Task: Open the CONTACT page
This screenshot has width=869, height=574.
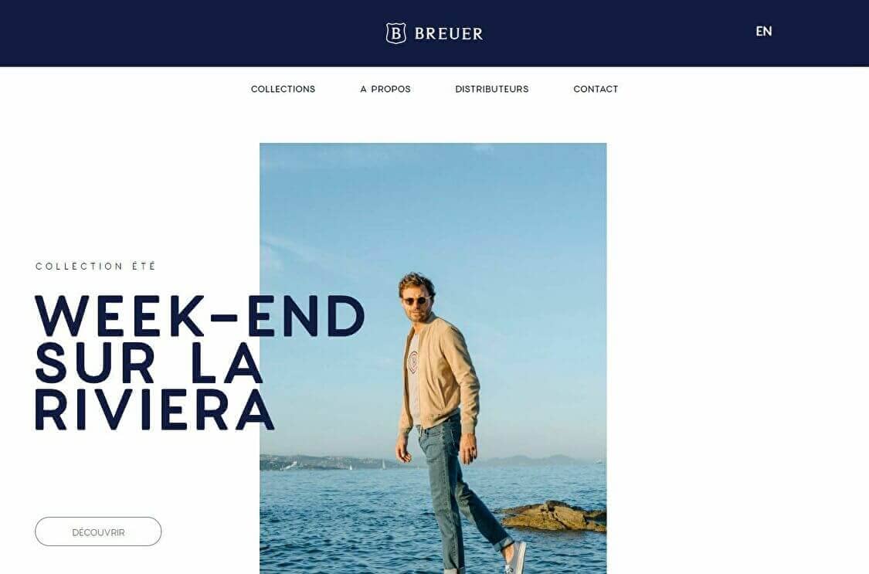Action: (596, 89)
